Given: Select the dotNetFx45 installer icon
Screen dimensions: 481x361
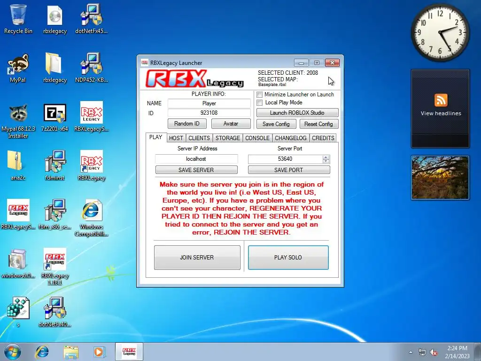Looking at the screenshot, I should (92, 19).
